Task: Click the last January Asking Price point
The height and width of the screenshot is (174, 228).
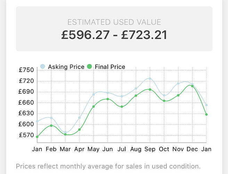Action: coord(206,105)
